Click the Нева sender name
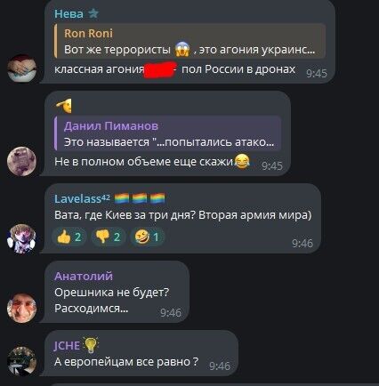 coord(69,14)
